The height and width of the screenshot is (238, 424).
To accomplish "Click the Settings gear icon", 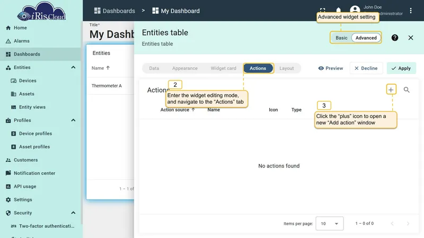I will 8,200.
